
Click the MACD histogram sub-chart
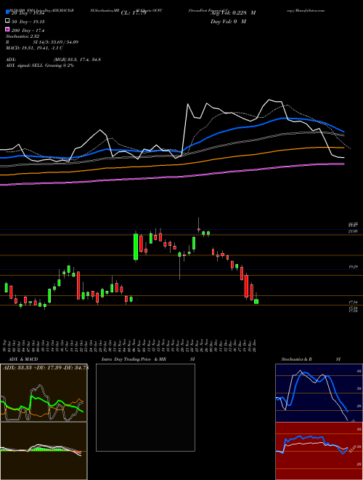[44, 451]
